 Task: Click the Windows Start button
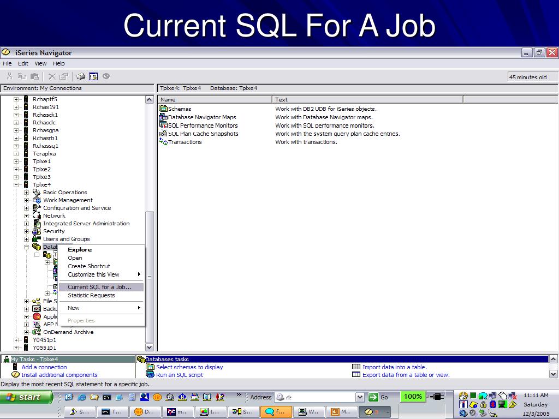(26, 397)
